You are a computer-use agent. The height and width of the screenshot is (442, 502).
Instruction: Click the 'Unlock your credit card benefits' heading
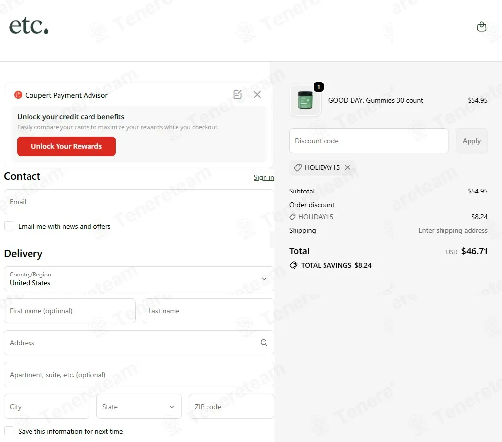click(71, 117)
